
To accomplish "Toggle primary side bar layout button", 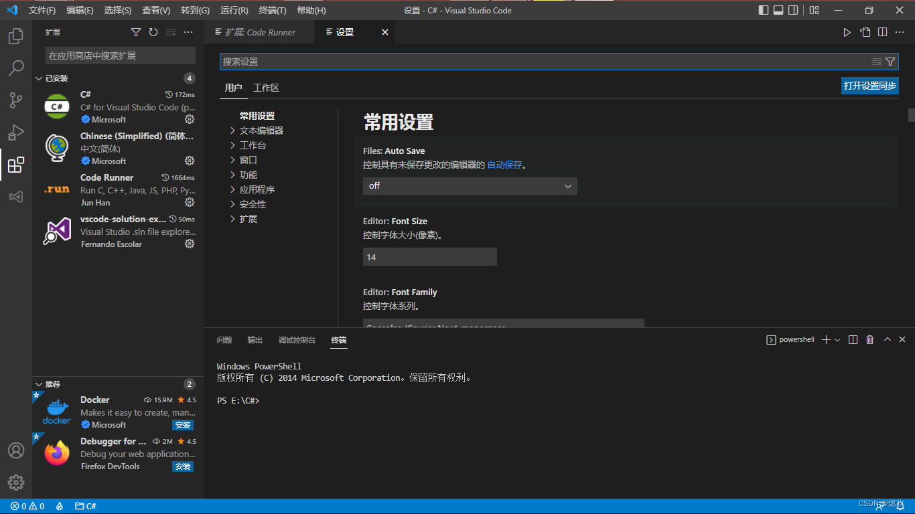I will [764, 10].
